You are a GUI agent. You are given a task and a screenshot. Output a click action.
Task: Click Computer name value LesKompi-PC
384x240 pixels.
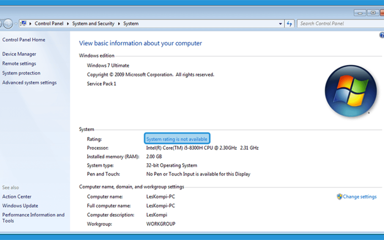[161, 197]
